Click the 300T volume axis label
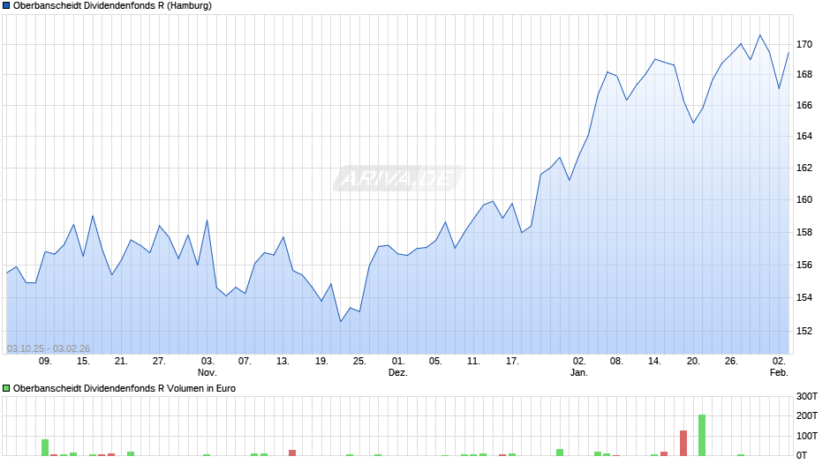Image resolution: width=830 pixels, height=464 pixels. coord(807,396)
